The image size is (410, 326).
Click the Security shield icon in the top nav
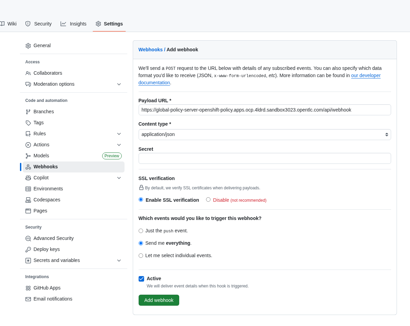(x=28, y=24)
